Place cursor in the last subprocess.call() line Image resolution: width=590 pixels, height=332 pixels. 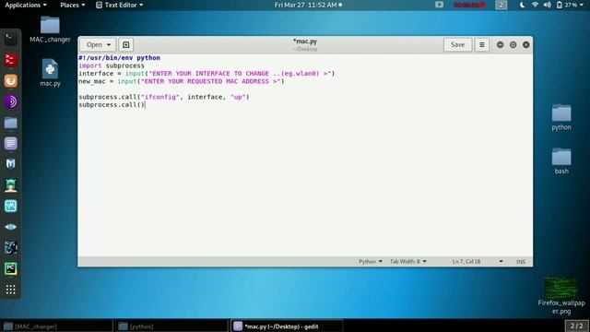click(x=112, y=104)
